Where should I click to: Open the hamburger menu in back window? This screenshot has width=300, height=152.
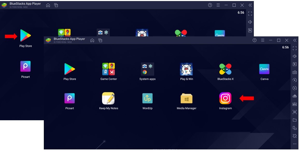pos(218,5)
